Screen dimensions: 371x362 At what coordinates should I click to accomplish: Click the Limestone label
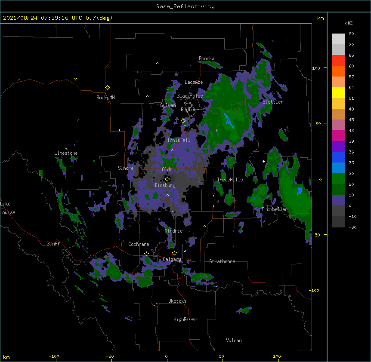click(x=66, y=153)
